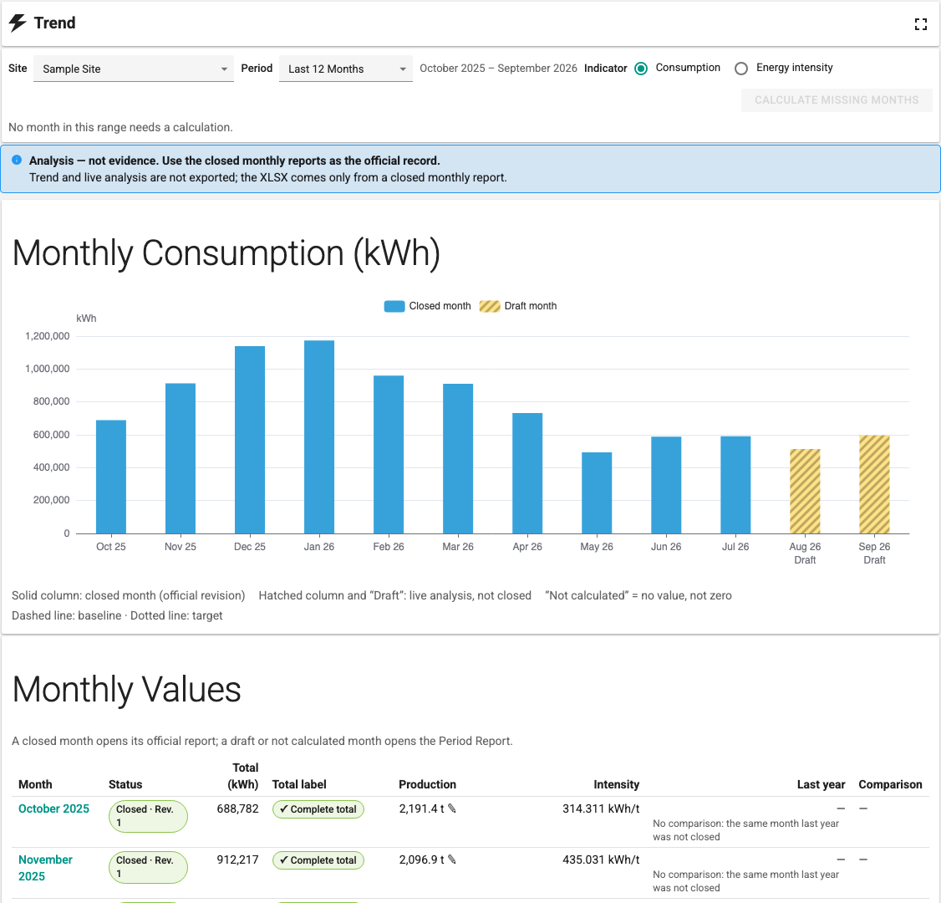Click the Apr 26 bar in chart
941x903 pixels.
coord(527,473)
